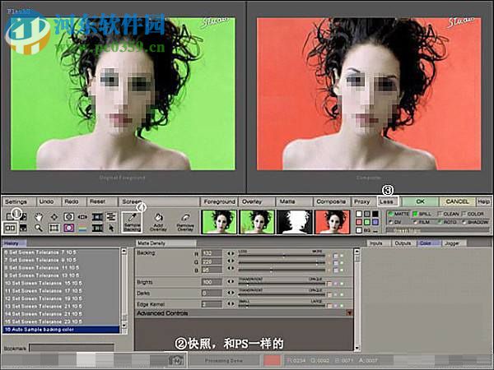Image resolution: width=494 pixels, height=370 pixels.
Task: Switch to Foreground view
Action: click(220, 201)
